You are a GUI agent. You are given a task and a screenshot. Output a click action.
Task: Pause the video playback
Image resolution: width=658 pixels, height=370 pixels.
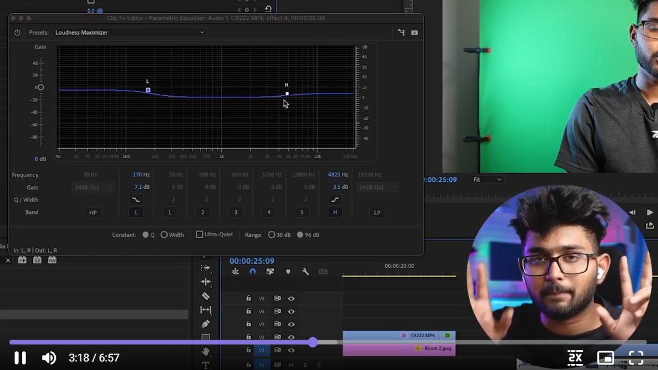20,358
